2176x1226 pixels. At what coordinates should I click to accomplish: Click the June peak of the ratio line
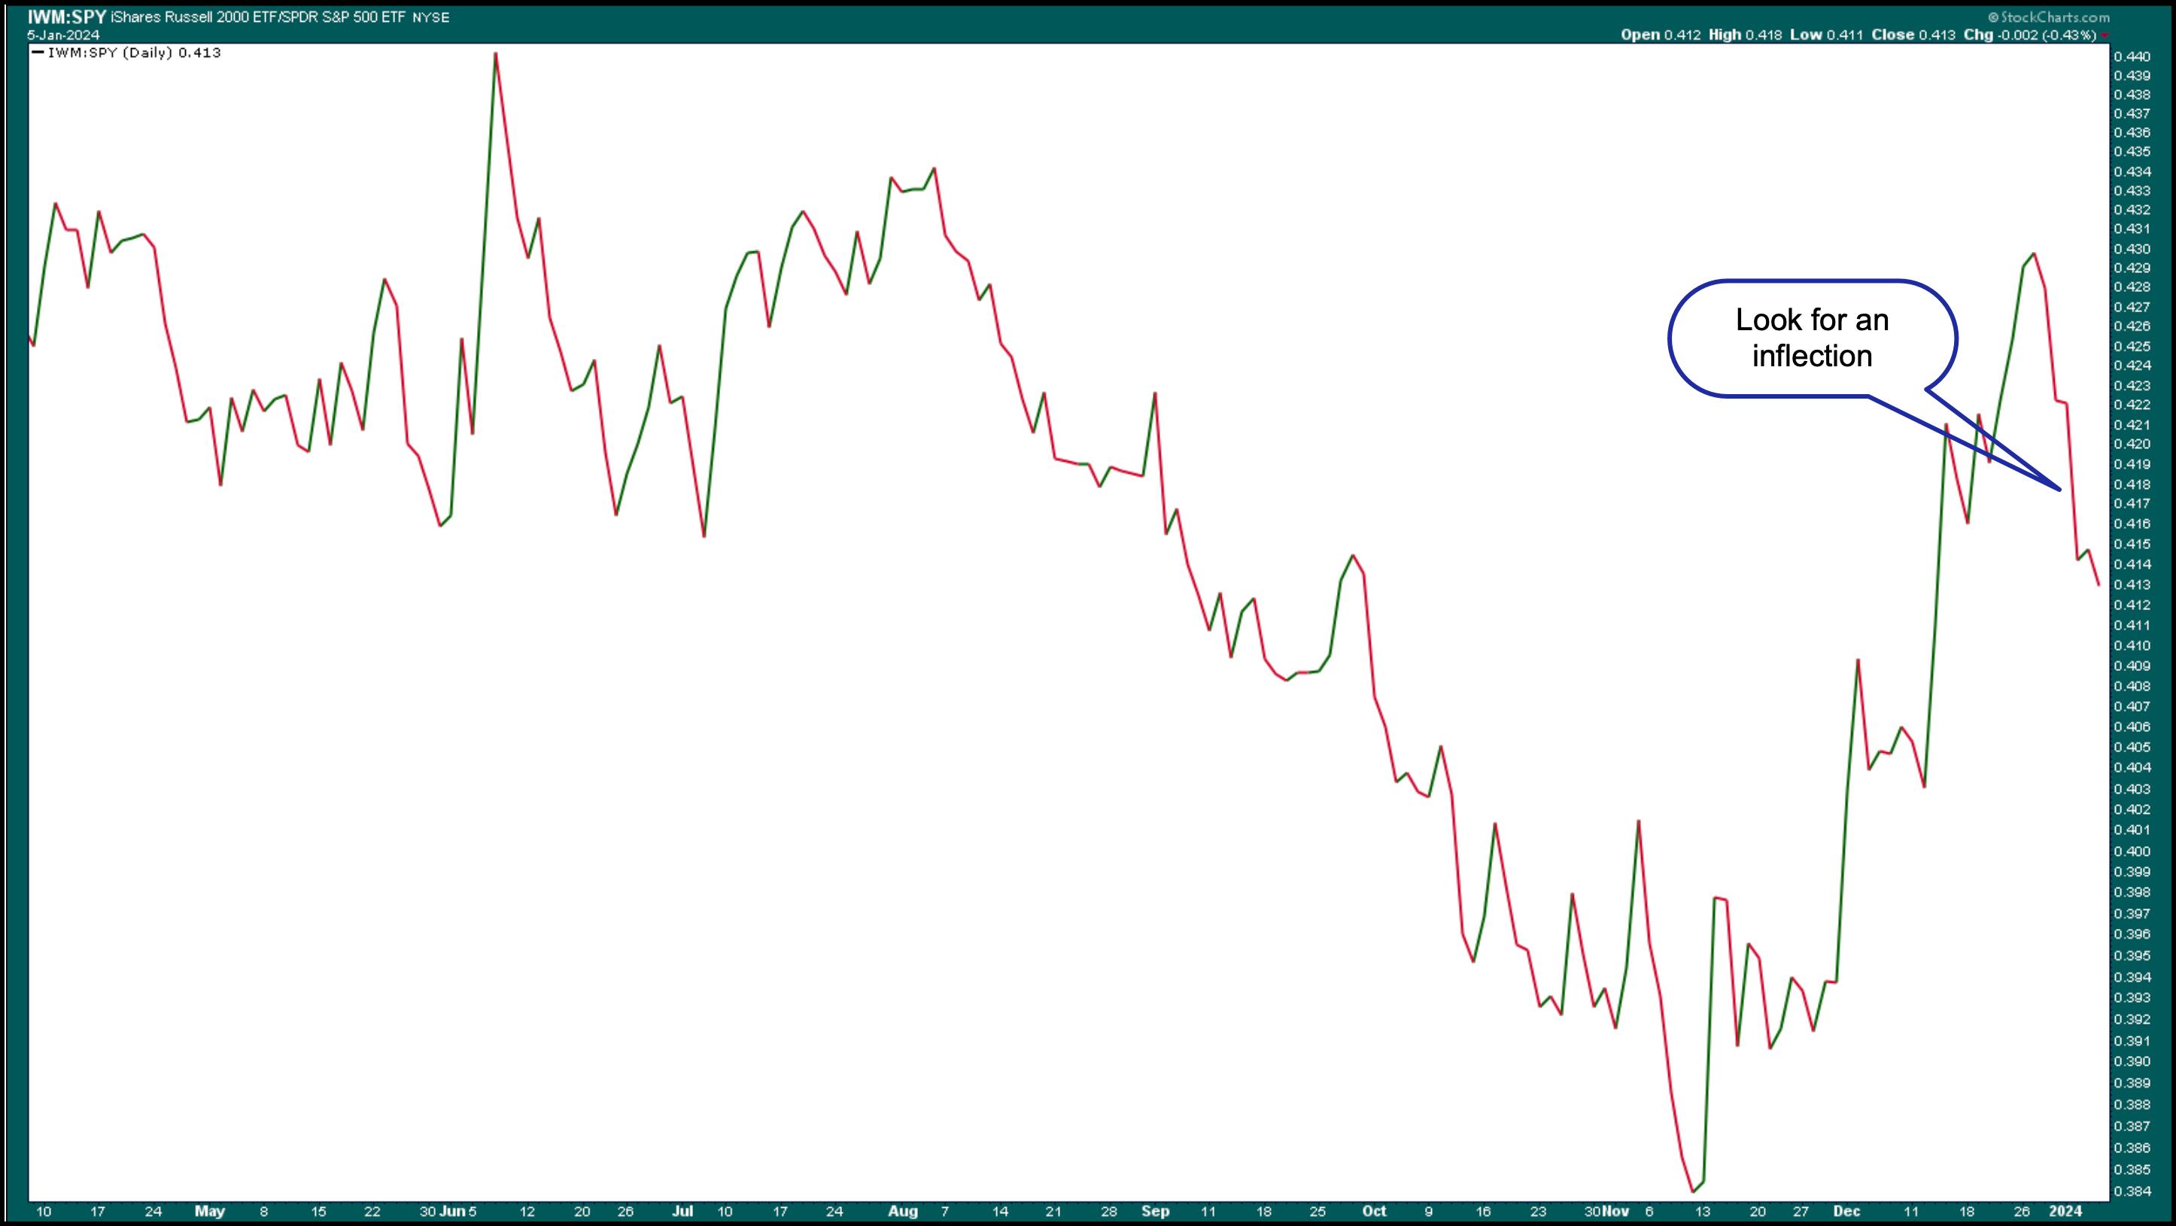(495, 54)
